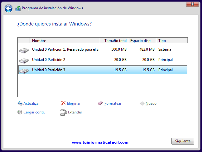Click the Actualizar refresh icon
Screen dimensions: 202x152
click(20, 104)
